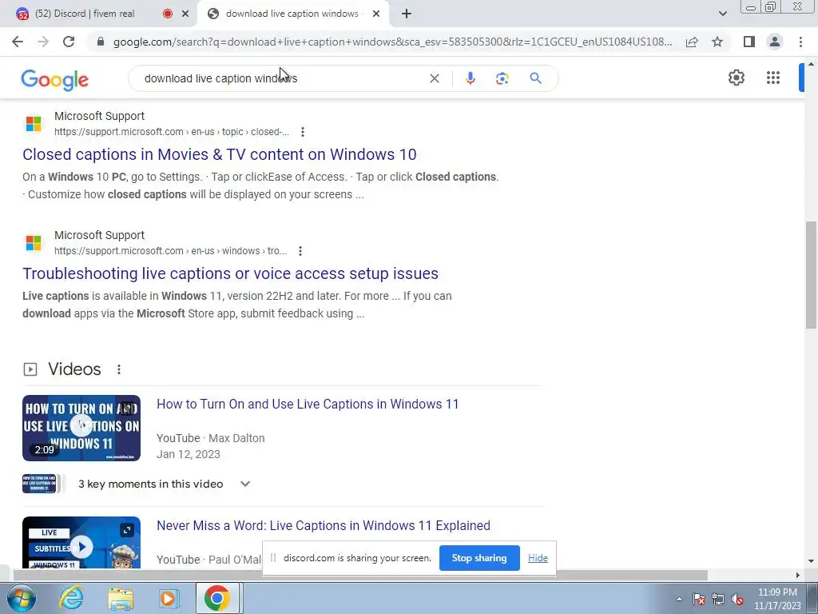Open the Chrome profile menu

[x=775, y=42]
